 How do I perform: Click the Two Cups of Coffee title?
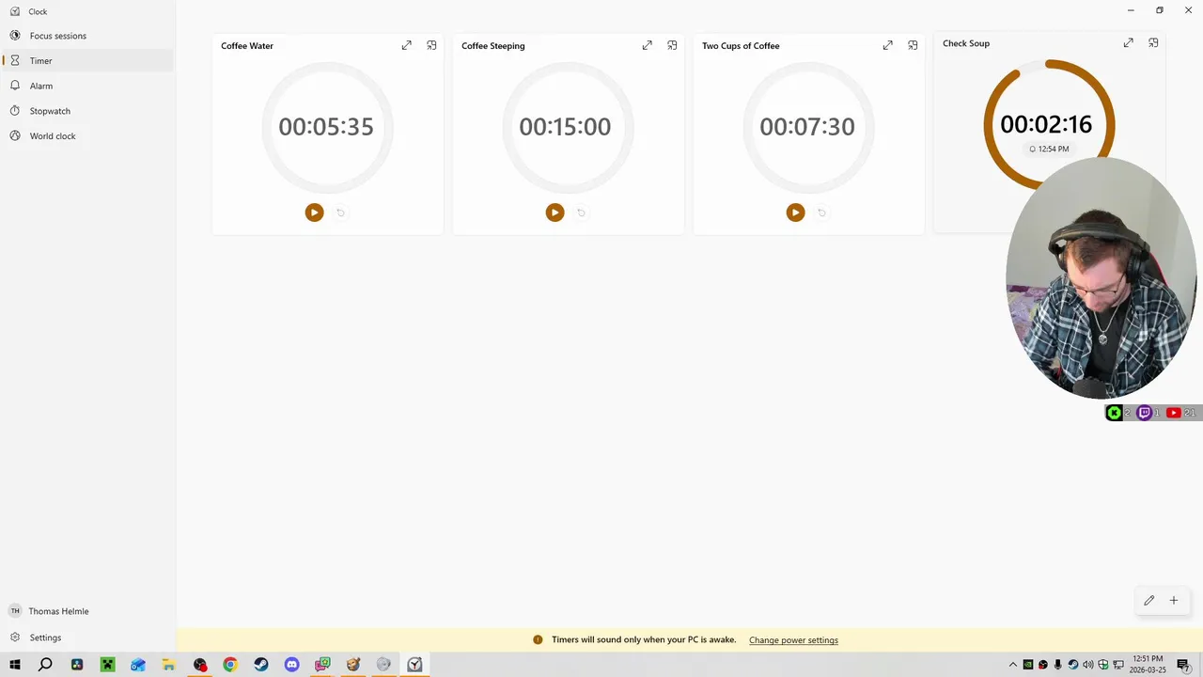tap(741, 46)
